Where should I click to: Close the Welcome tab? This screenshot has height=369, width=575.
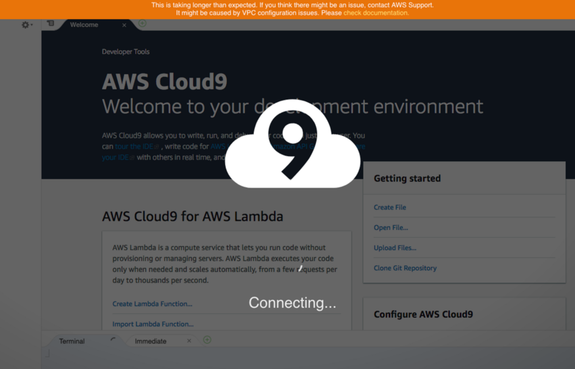click(124, 25)
